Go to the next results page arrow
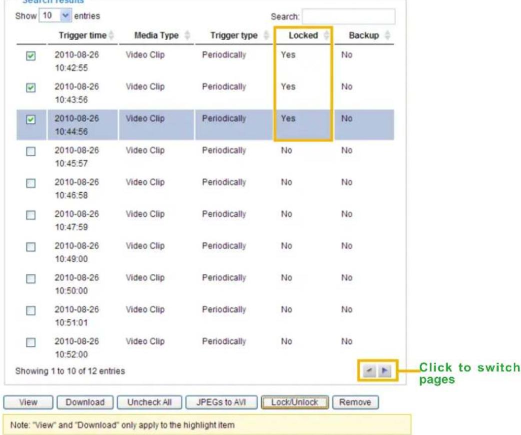The width and height of the screenshot is (521, 435). pyautogui.click(x=384, y=370)
